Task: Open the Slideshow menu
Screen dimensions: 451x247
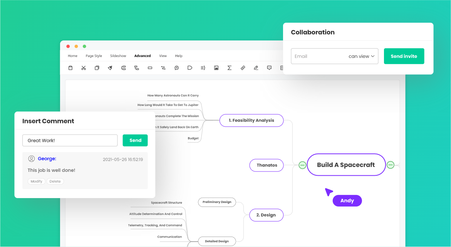Action: coord(118,56)
